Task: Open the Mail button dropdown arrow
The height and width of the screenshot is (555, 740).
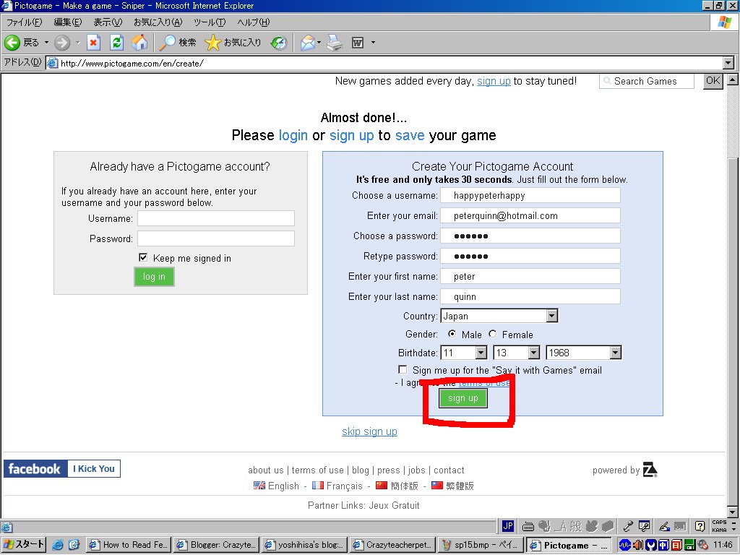Action: (319, 43)
